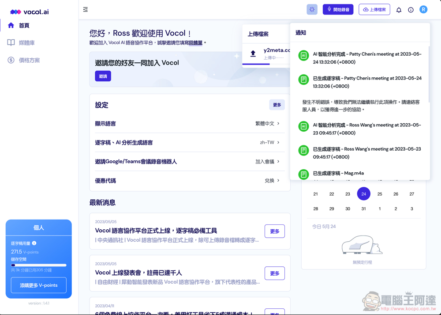Open notifications via the bell icon

pyautogui.click(x=399, y=10)
